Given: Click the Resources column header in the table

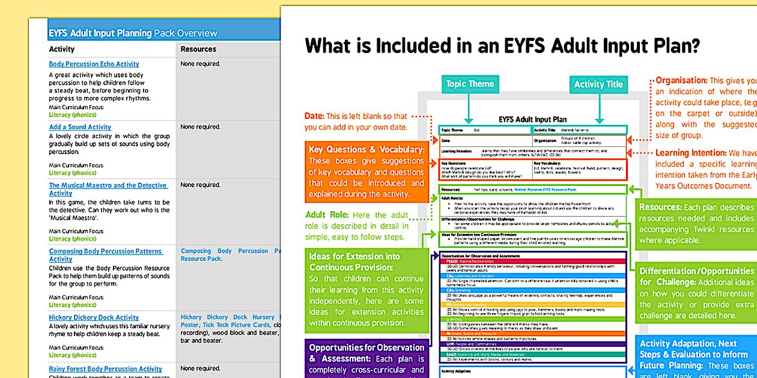Looking at the screenshot, I should pos(198,49).
